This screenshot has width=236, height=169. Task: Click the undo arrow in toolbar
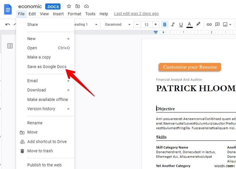point(8,25)
